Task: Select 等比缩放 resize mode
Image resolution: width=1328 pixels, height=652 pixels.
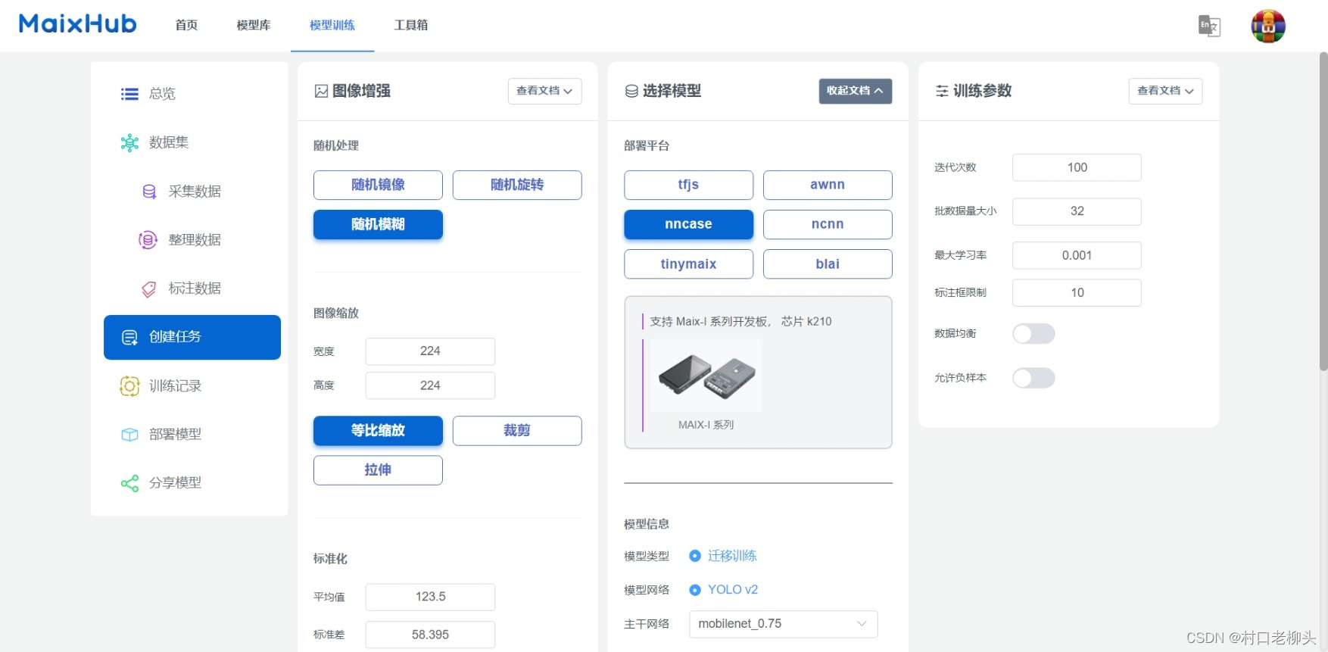Action: [x=378, y=431]
